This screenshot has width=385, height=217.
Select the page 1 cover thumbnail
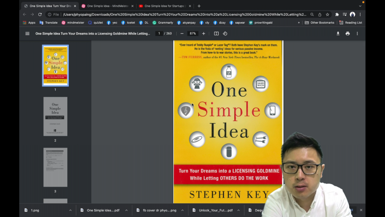pos(55,66)
